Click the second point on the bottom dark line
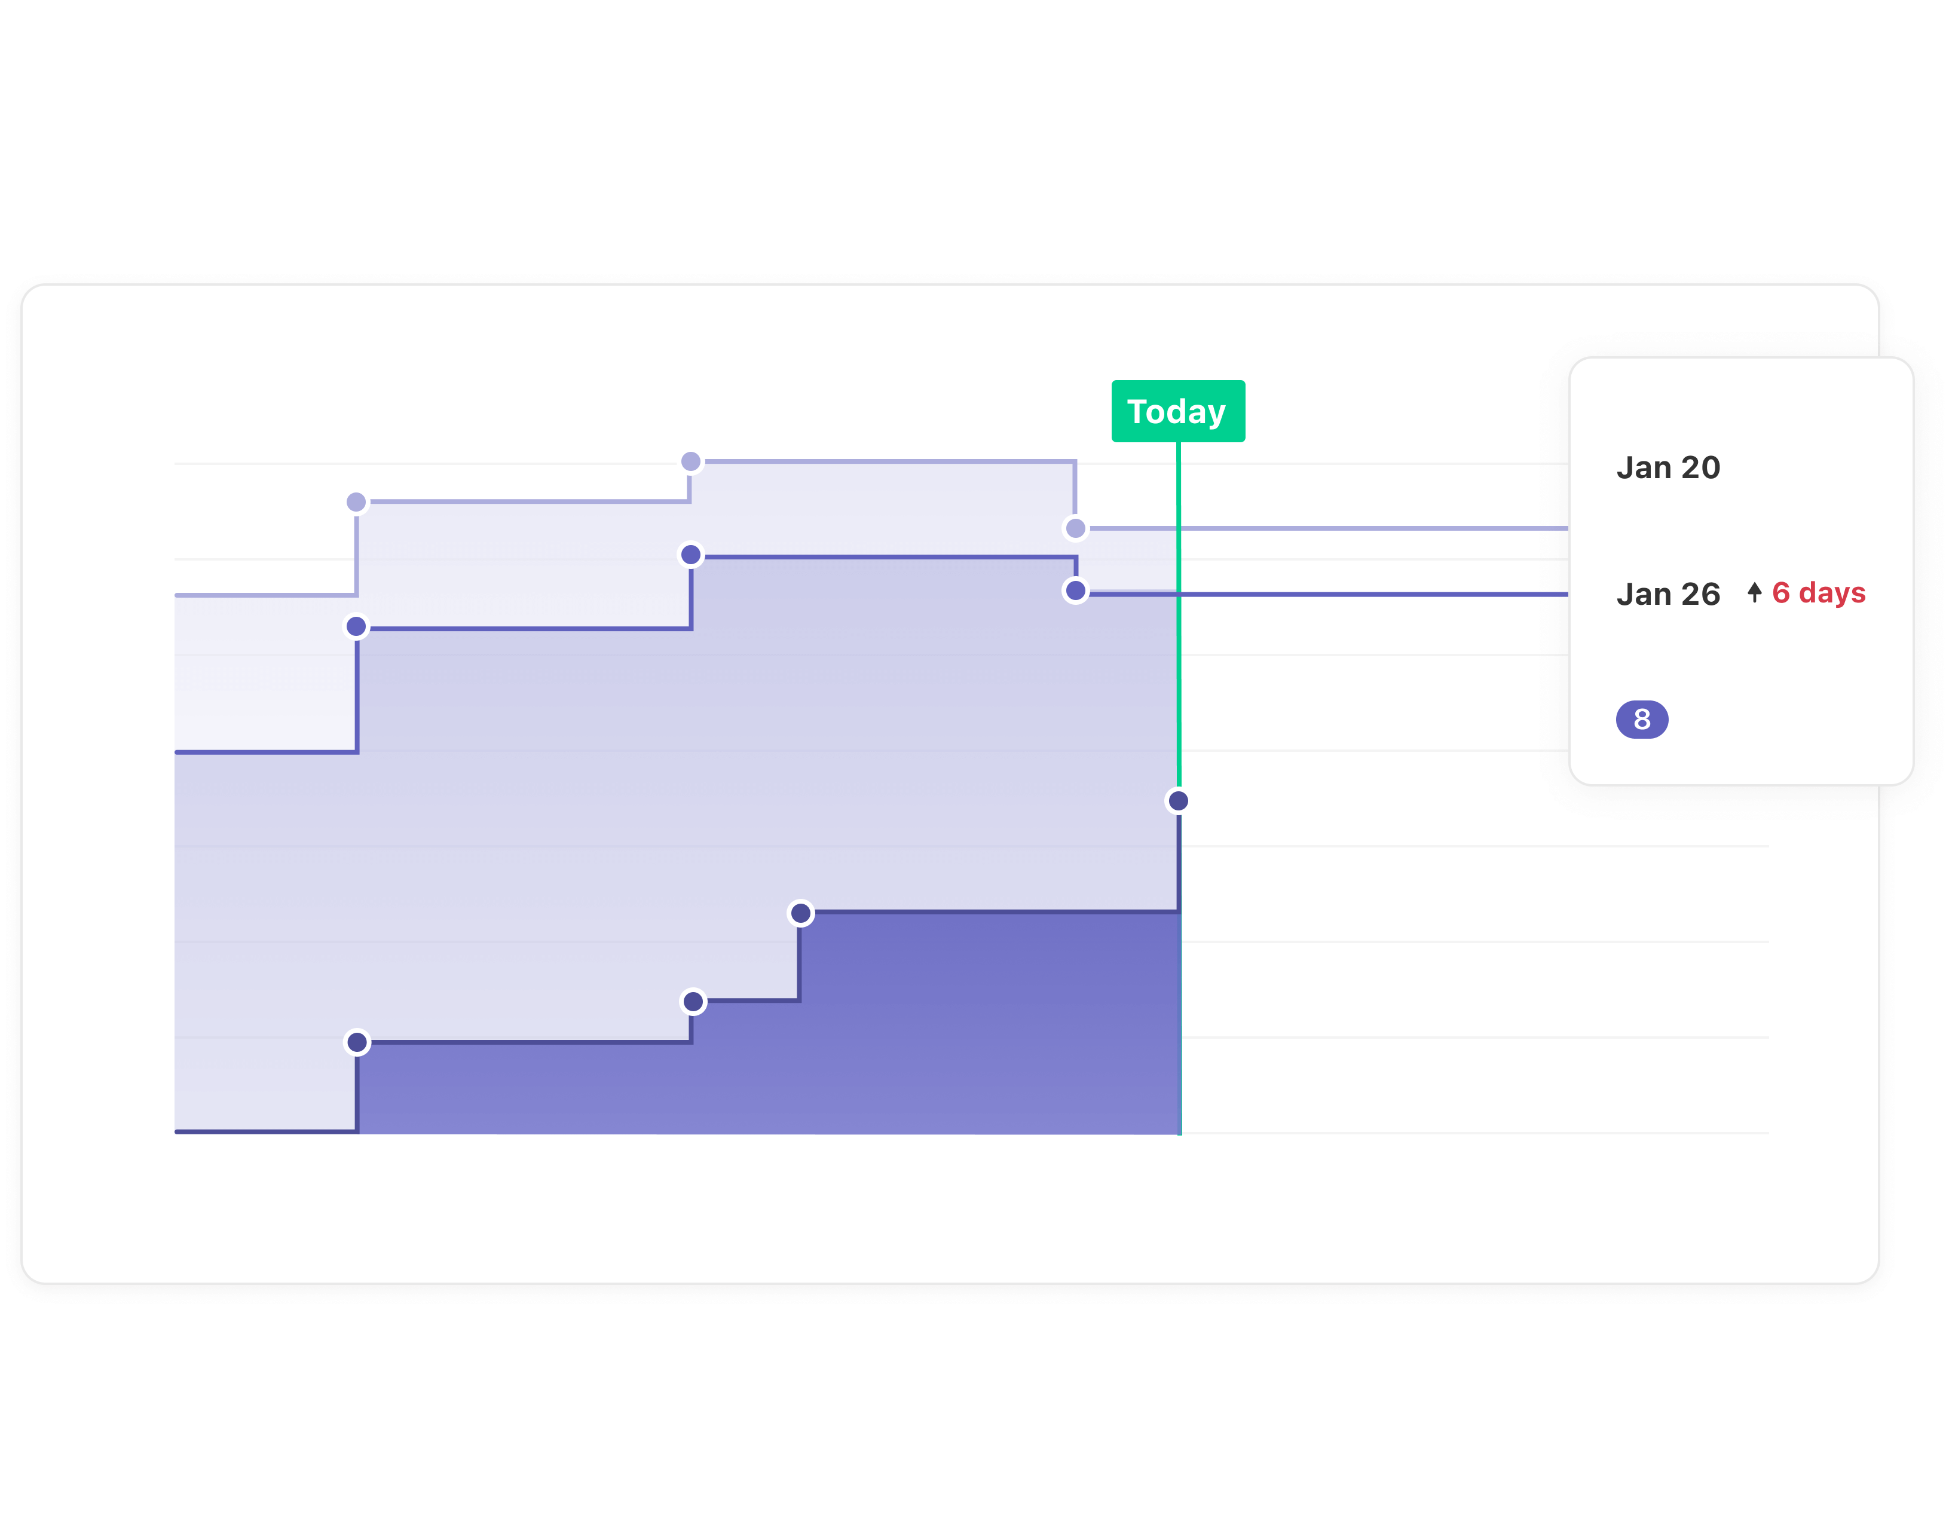 (x=693, y=1000)
